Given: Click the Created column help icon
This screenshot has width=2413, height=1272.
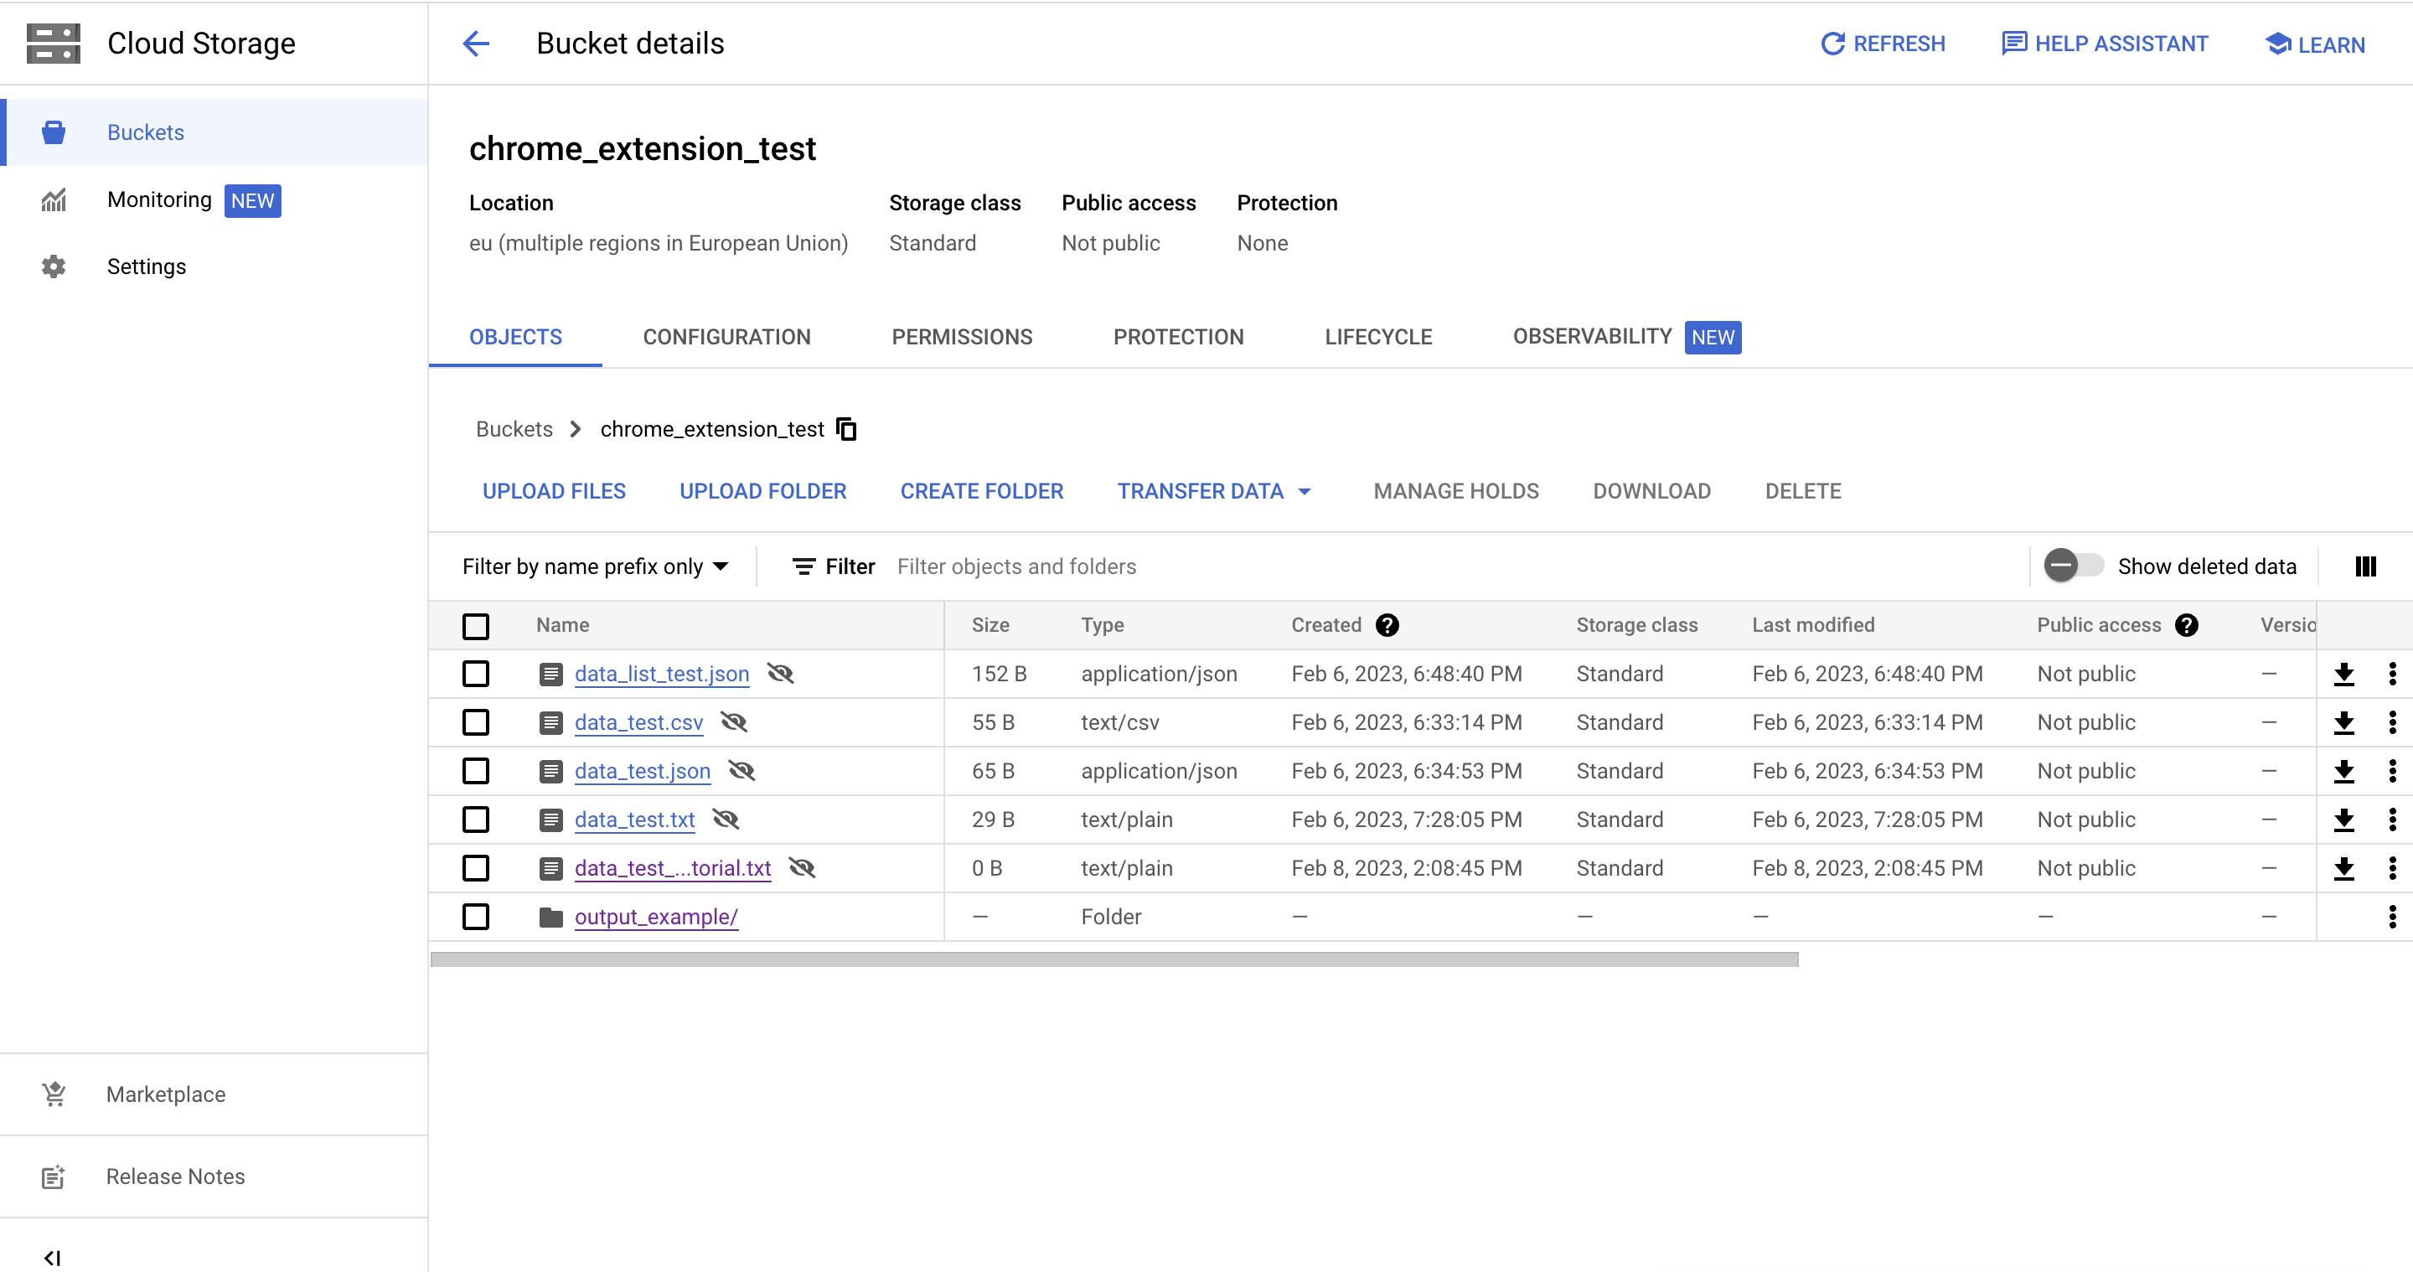Looking at the screenshot, I should click(1387, 626).
